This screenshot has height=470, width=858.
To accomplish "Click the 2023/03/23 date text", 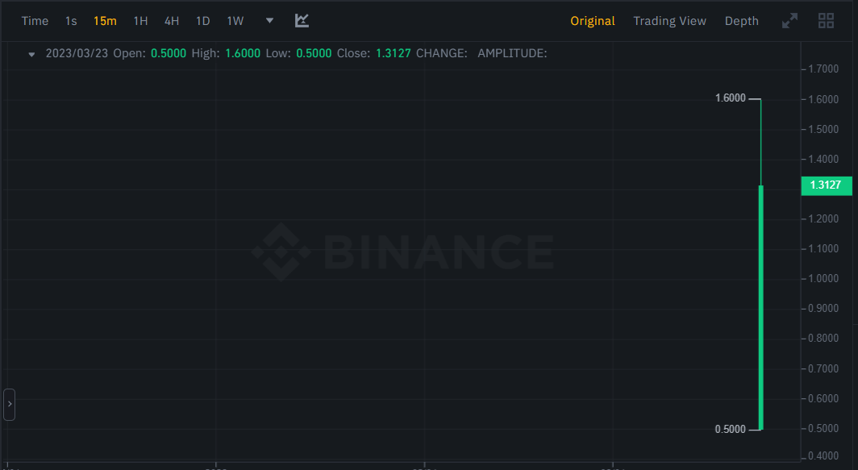I will 77,54.
